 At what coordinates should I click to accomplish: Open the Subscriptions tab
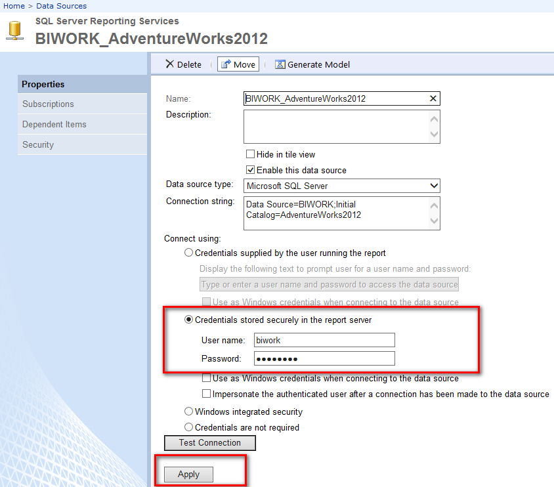82,104
